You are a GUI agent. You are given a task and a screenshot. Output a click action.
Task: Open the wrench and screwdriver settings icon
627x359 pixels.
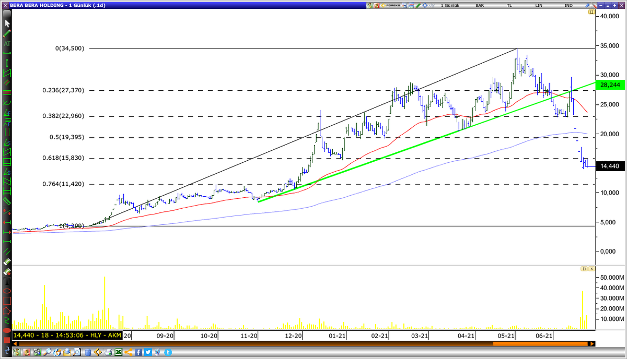click(595, 5)
